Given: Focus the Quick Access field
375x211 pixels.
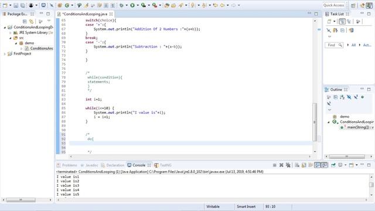Looking at the screenshot, I should (333, 5).
